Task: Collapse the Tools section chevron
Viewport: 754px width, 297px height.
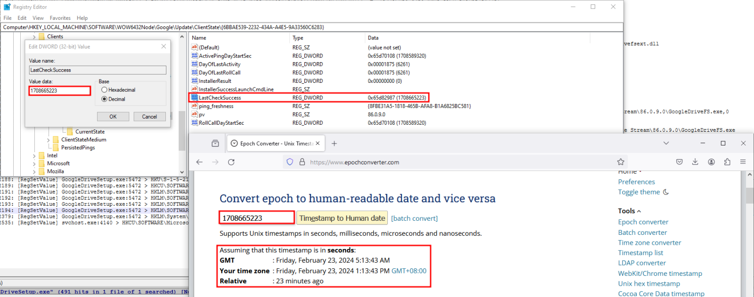Action: coord(639,211)
